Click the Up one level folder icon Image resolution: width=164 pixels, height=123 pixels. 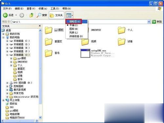[x=31, y=15]
